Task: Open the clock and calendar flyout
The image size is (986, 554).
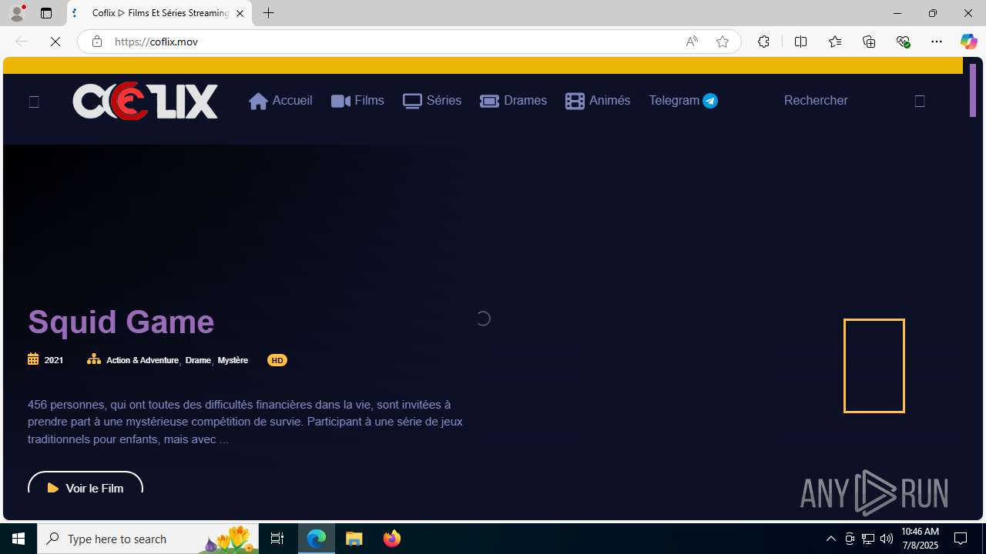Action: [x=920, y=539]
